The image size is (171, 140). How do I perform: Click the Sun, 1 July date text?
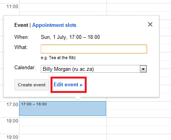(54, 37)
